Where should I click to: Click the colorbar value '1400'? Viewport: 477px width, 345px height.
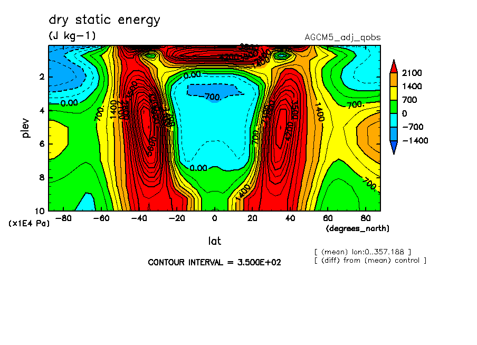(x=412, y=87)
